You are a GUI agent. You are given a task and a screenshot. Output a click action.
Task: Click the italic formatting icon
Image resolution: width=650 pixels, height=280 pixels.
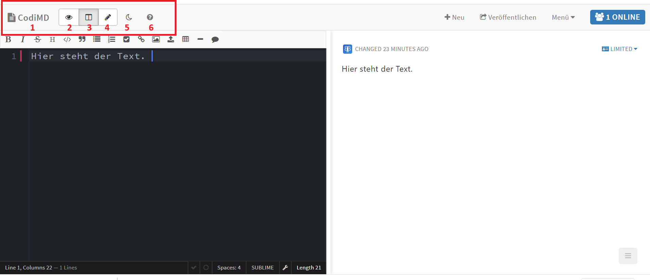23,39
